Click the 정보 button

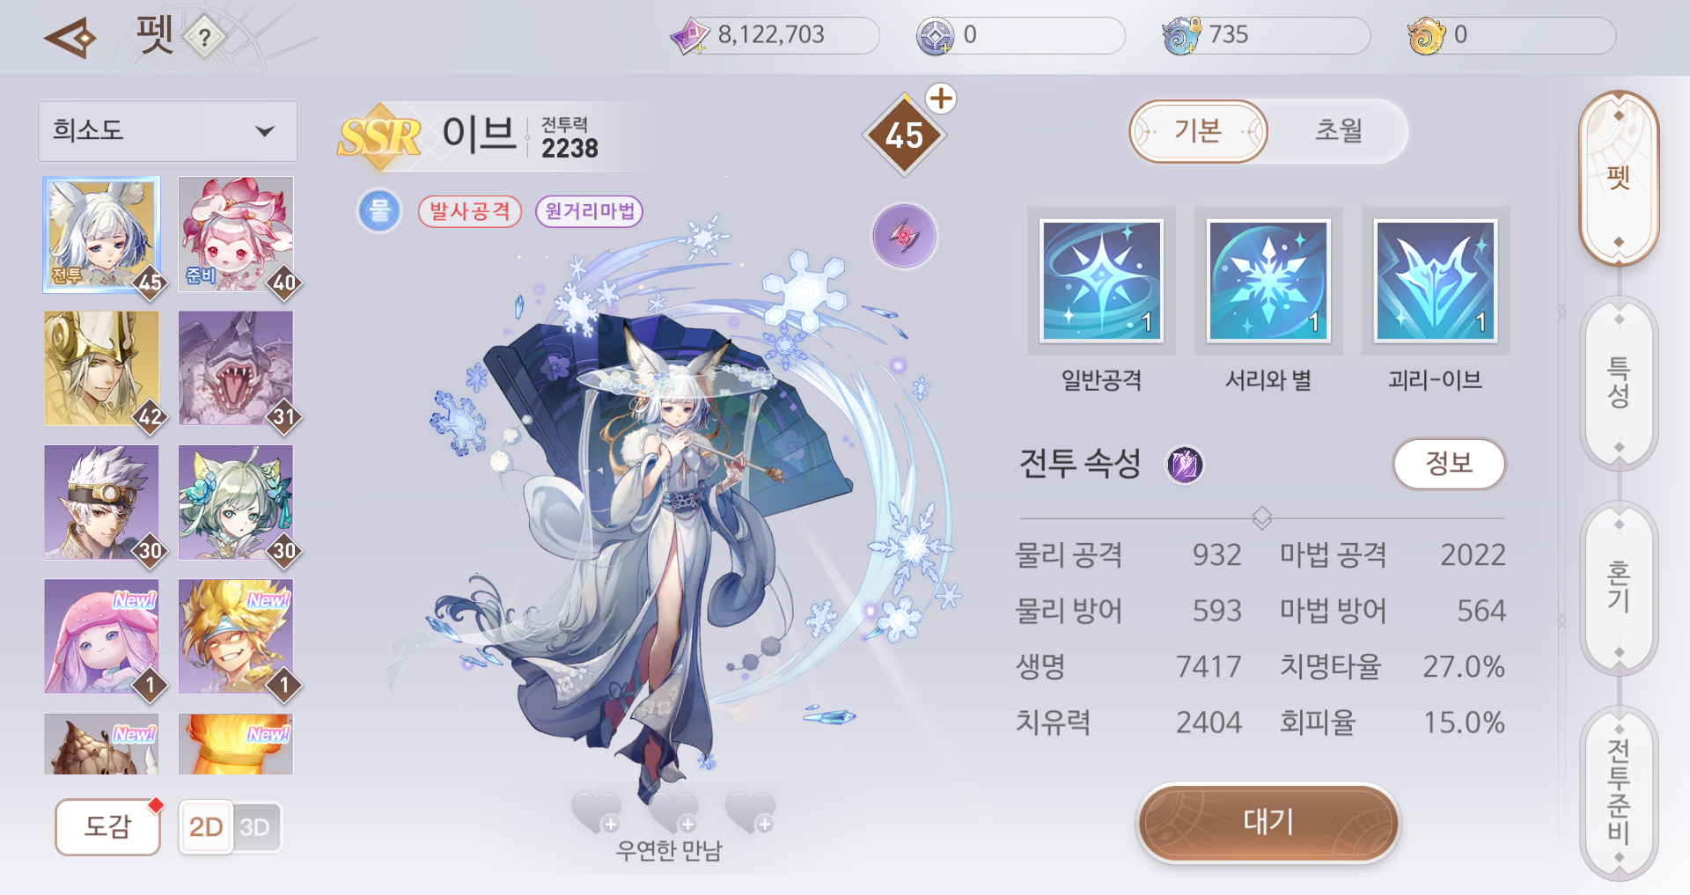[1449, 464]
